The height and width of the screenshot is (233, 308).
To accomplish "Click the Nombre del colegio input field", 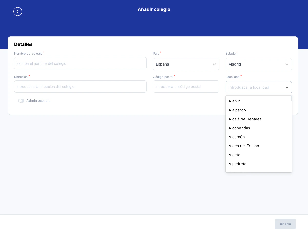I will click(x=80, y=63).
